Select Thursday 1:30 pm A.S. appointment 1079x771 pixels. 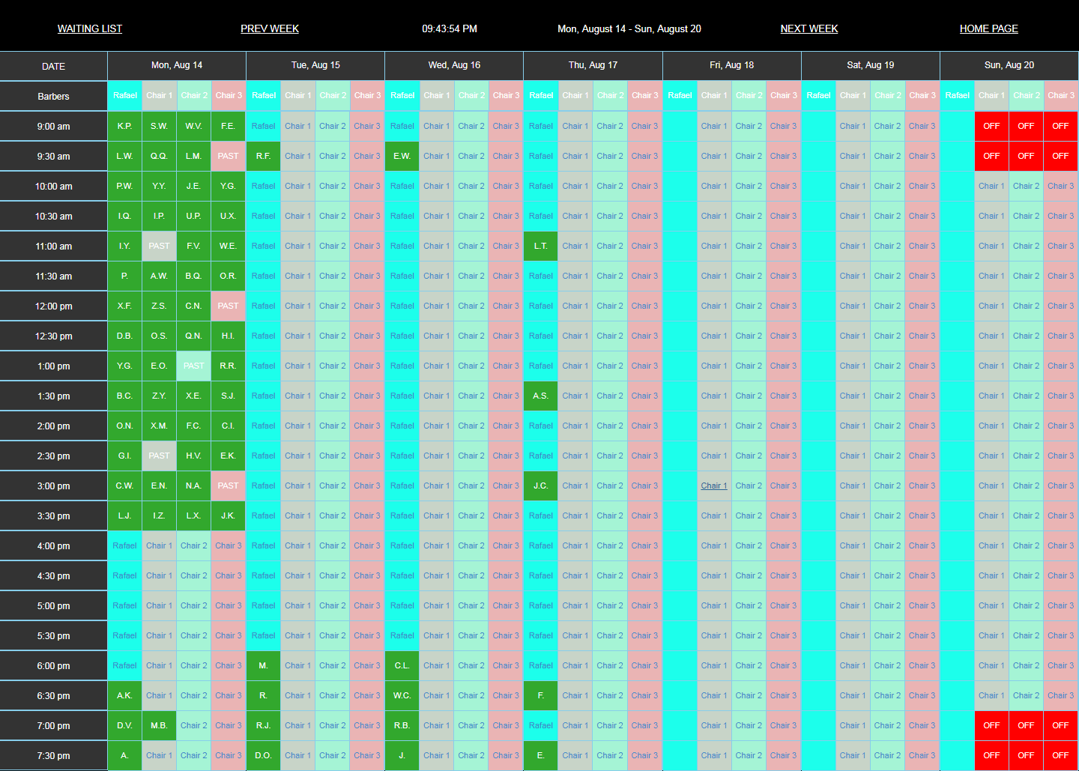click(x=540, y=396)
